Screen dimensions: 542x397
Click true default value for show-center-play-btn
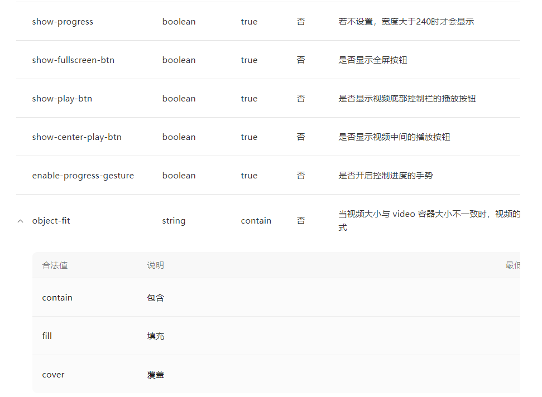pos(249,137)
